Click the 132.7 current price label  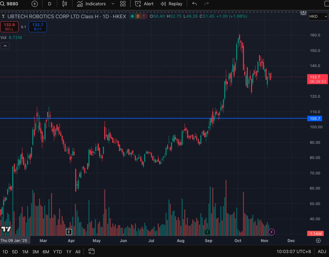318,79
